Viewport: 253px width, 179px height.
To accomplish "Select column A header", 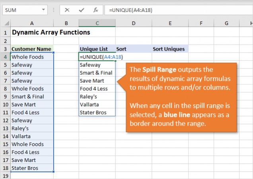I will point(31,23).
